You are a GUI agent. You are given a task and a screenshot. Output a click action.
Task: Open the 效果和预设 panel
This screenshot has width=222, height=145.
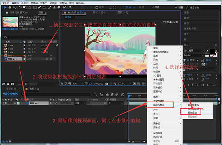(190, 28)
